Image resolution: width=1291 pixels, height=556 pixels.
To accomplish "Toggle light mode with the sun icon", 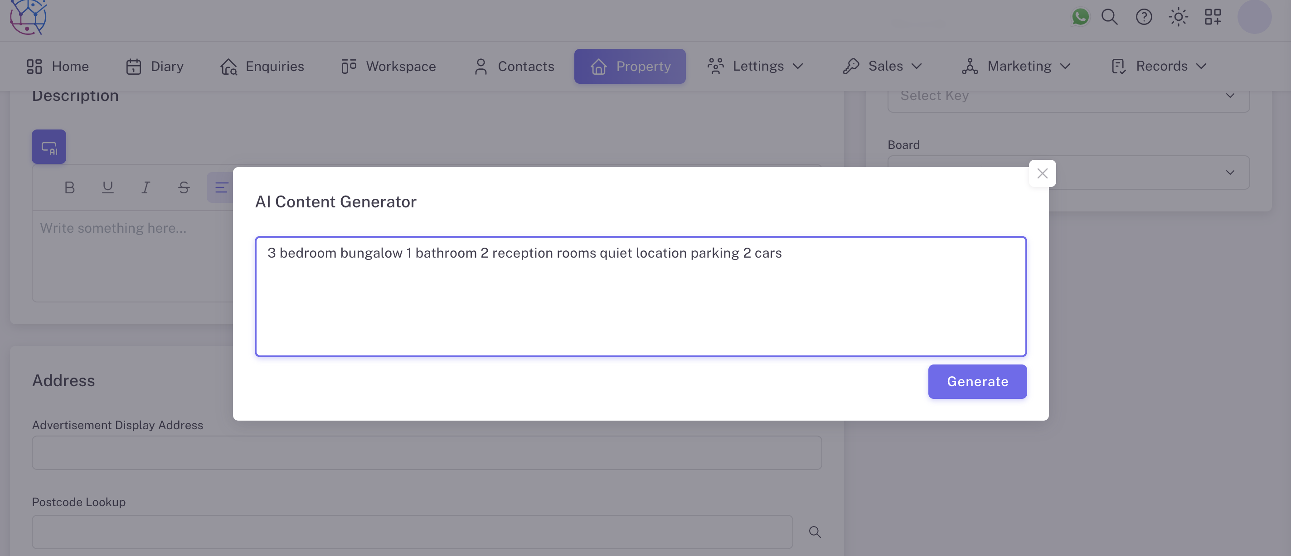I will 1178,17.
